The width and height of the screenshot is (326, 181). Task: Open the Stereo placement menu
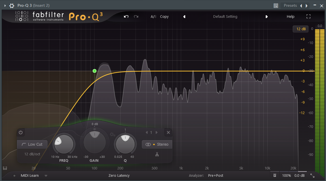pyautogui.click(x=157, y=144)
